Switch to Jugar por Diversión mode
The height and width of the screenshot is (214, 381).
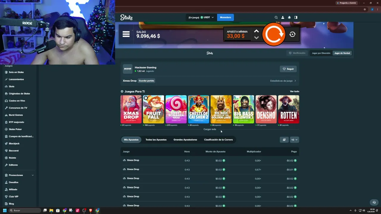click(321, 53)
